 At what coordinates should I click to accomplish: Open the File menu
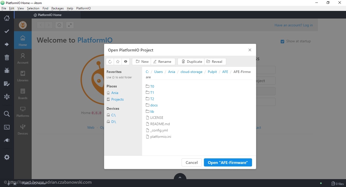click(4, 8)
